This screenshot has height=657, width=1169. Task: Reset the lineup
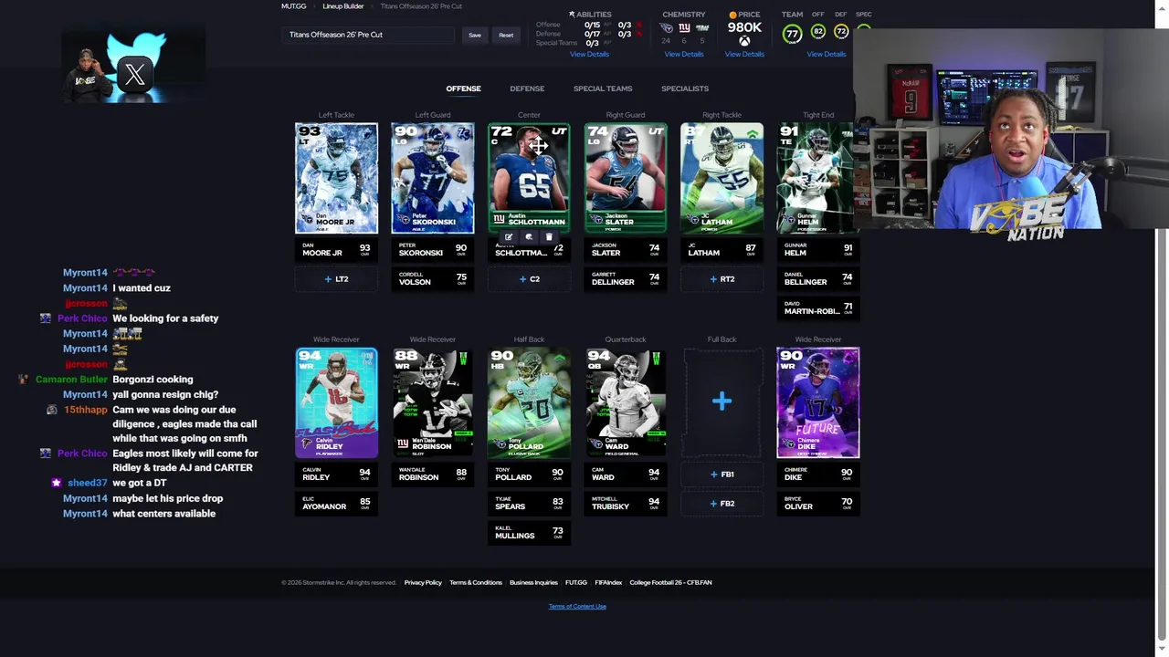(506, 35)
